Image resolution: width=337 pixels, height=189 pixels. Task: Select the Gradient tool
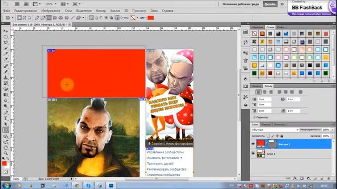[x=6, y=94]
